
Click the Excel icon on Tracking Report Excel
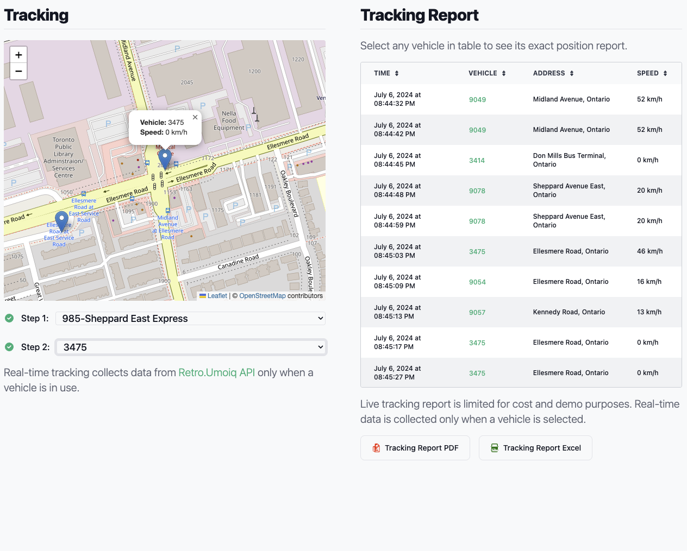pyautogui.click(x=494, y=448)
